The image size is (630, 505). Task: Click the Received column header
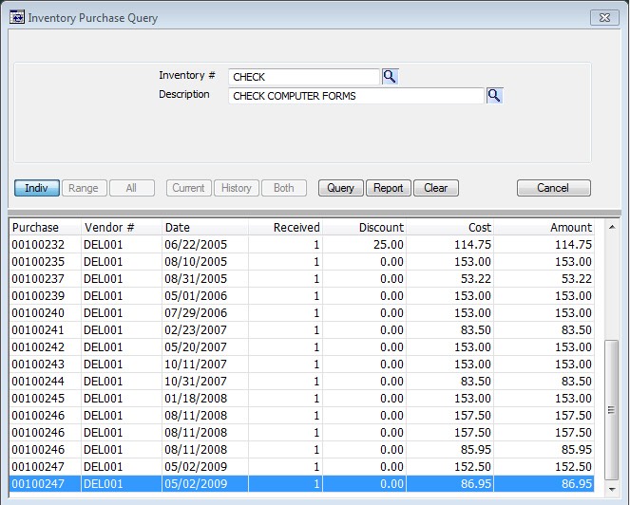point(285,227)
